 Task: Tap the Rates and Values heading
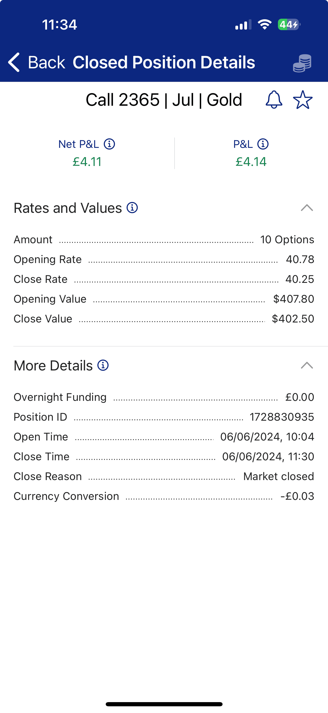click(x=68, y=208)
